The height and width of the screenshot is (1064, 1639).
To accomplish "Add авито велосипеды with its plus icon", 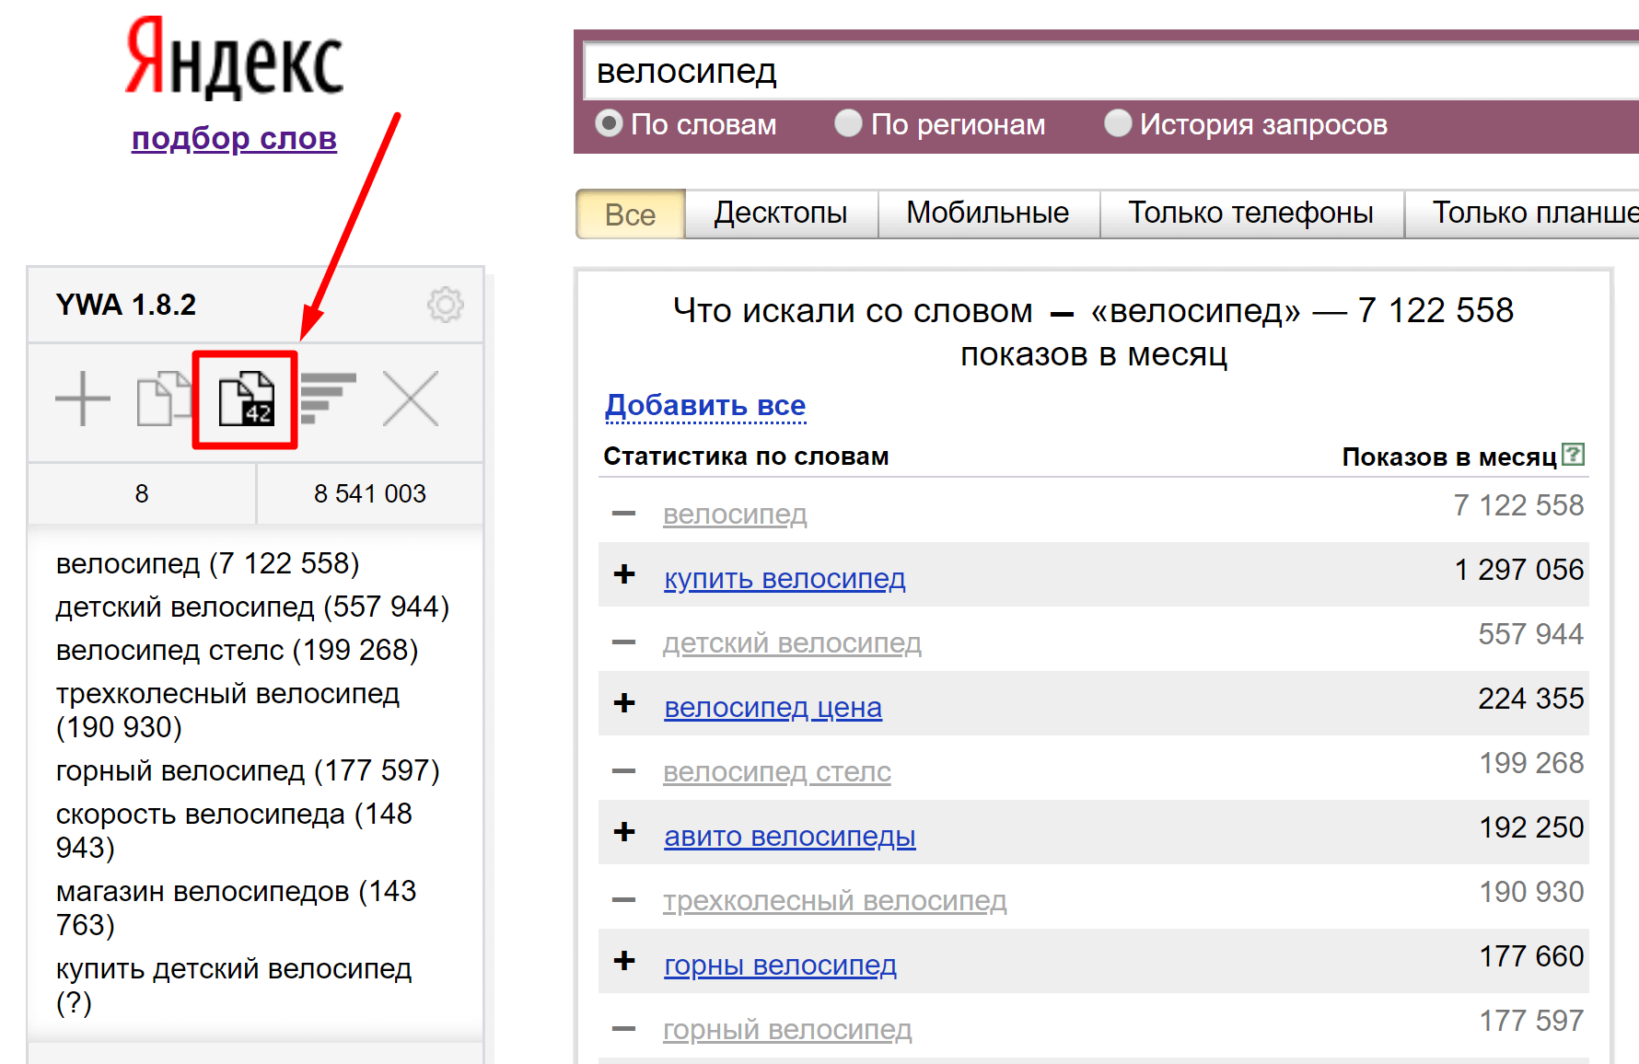I will pyautogui.click(x=625, y=832).
